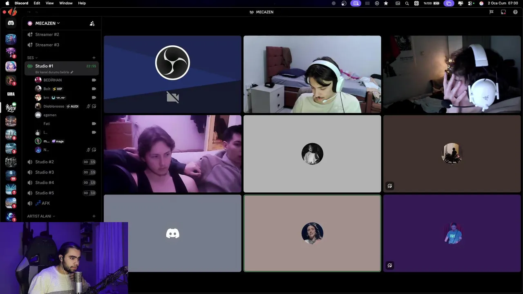Viewport: 523px width, 294px height.
Task: Add channel with plus next to ARTIST ALANI
Action: coord(94,216)
